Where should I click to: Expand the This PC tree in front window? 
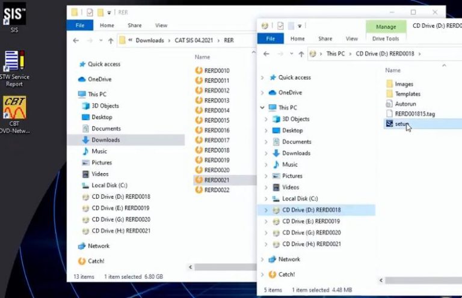tap(262, 108)
